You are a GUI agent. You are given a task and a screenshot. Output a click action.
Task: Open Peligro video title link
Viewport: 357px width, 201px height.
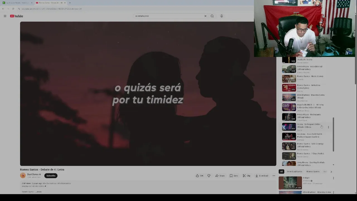pos(306,178)
